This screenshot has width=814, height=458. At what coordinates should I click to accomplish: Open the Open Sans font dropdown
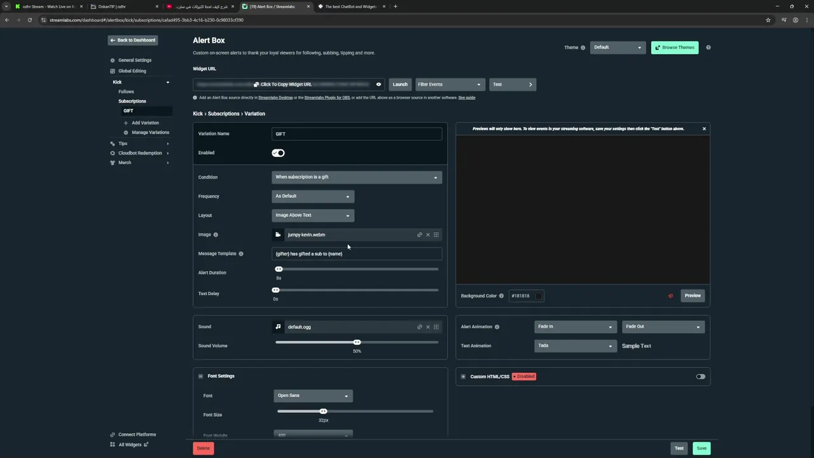coord(313,396)
